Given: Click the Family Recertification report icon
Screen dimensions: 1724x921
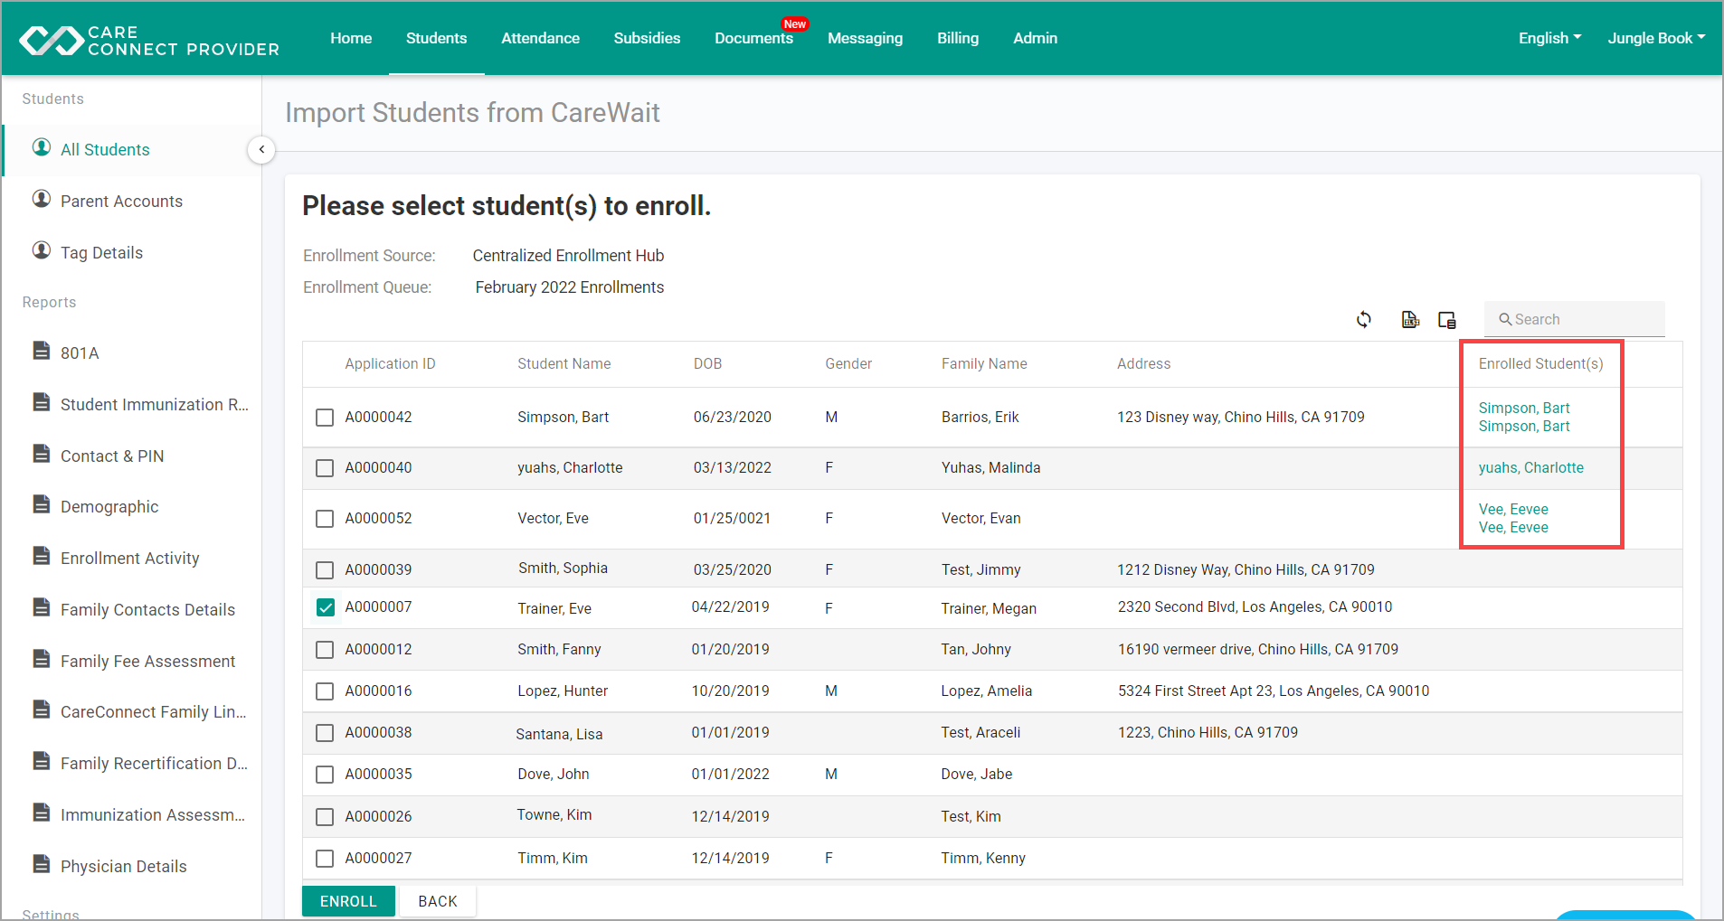Looking at the screenshot, I should pos(42,761).
